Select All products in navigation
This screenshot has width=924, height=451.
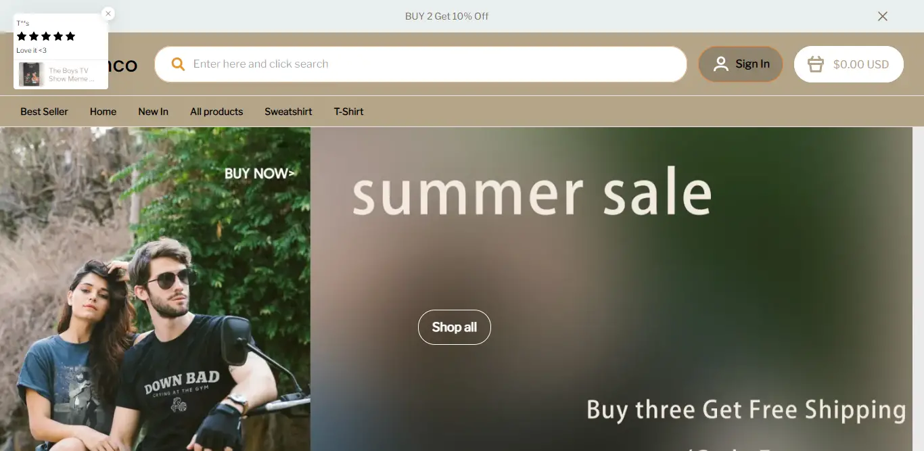tap(216, 112)
